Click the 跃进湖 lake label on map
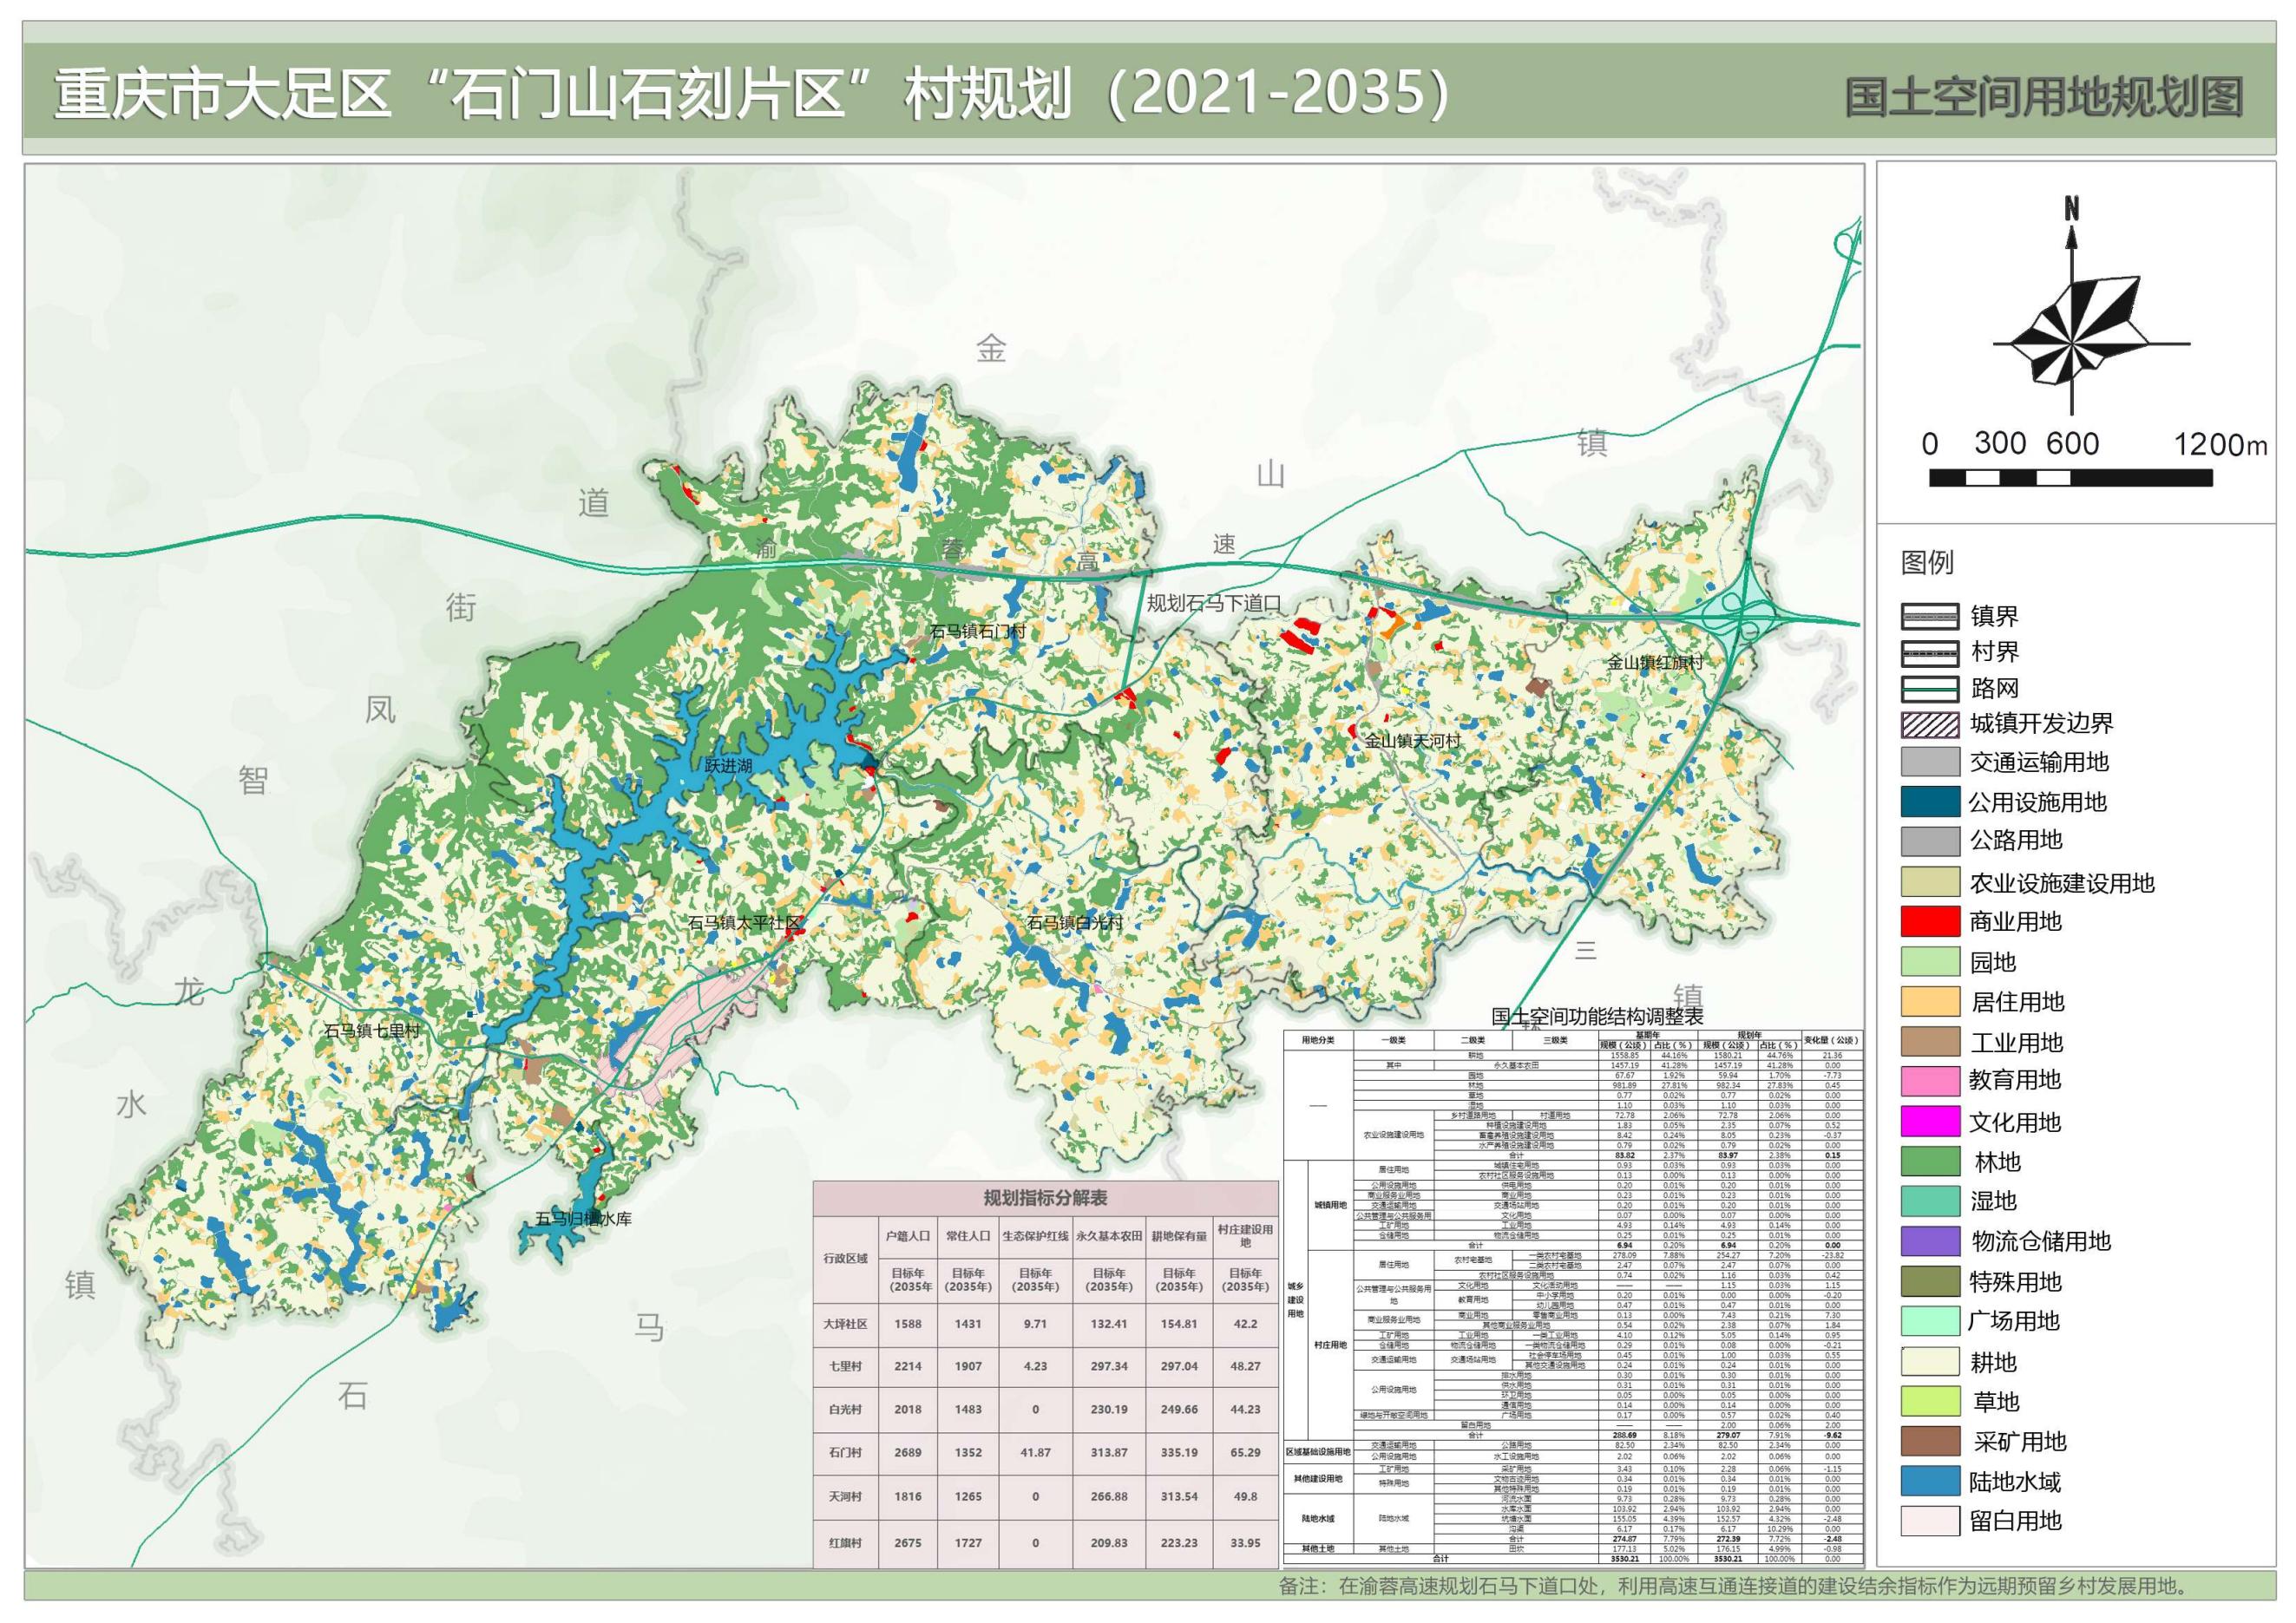2296x1623 pixels. pos(729,766)
